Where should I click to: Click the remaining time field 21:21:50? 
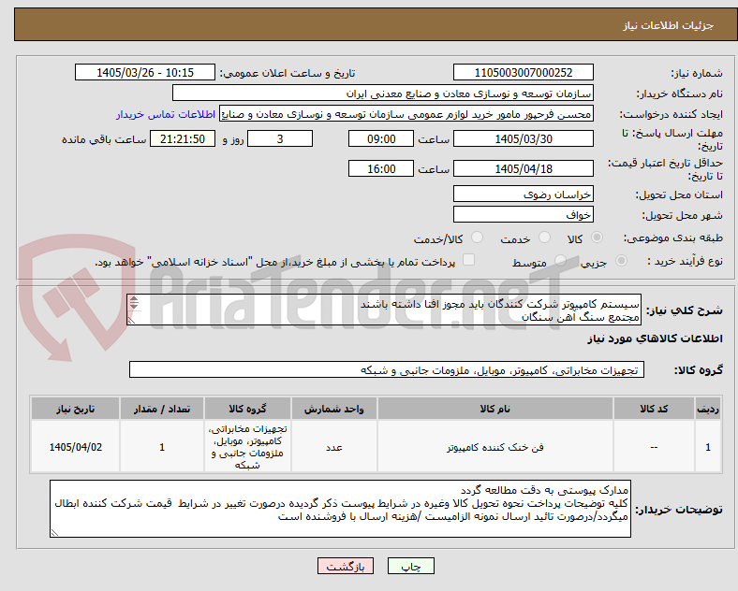183,139
